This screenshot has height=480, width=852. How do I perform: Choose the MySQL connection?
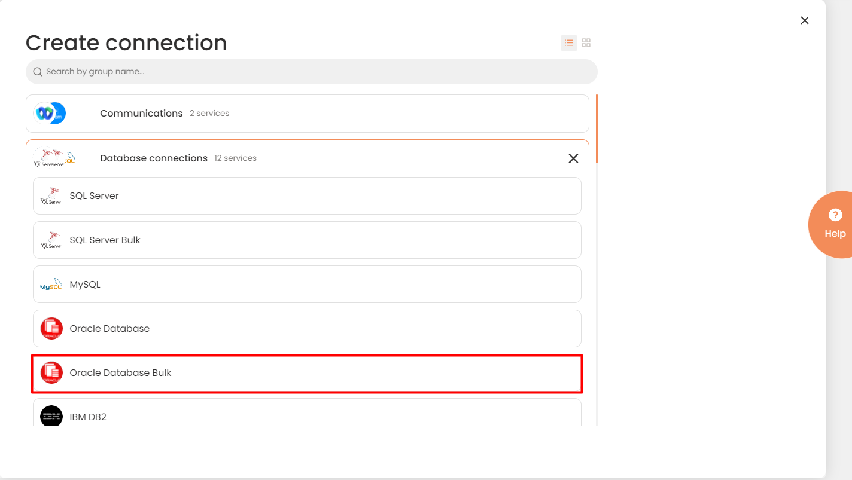click(x=307, y=284)
